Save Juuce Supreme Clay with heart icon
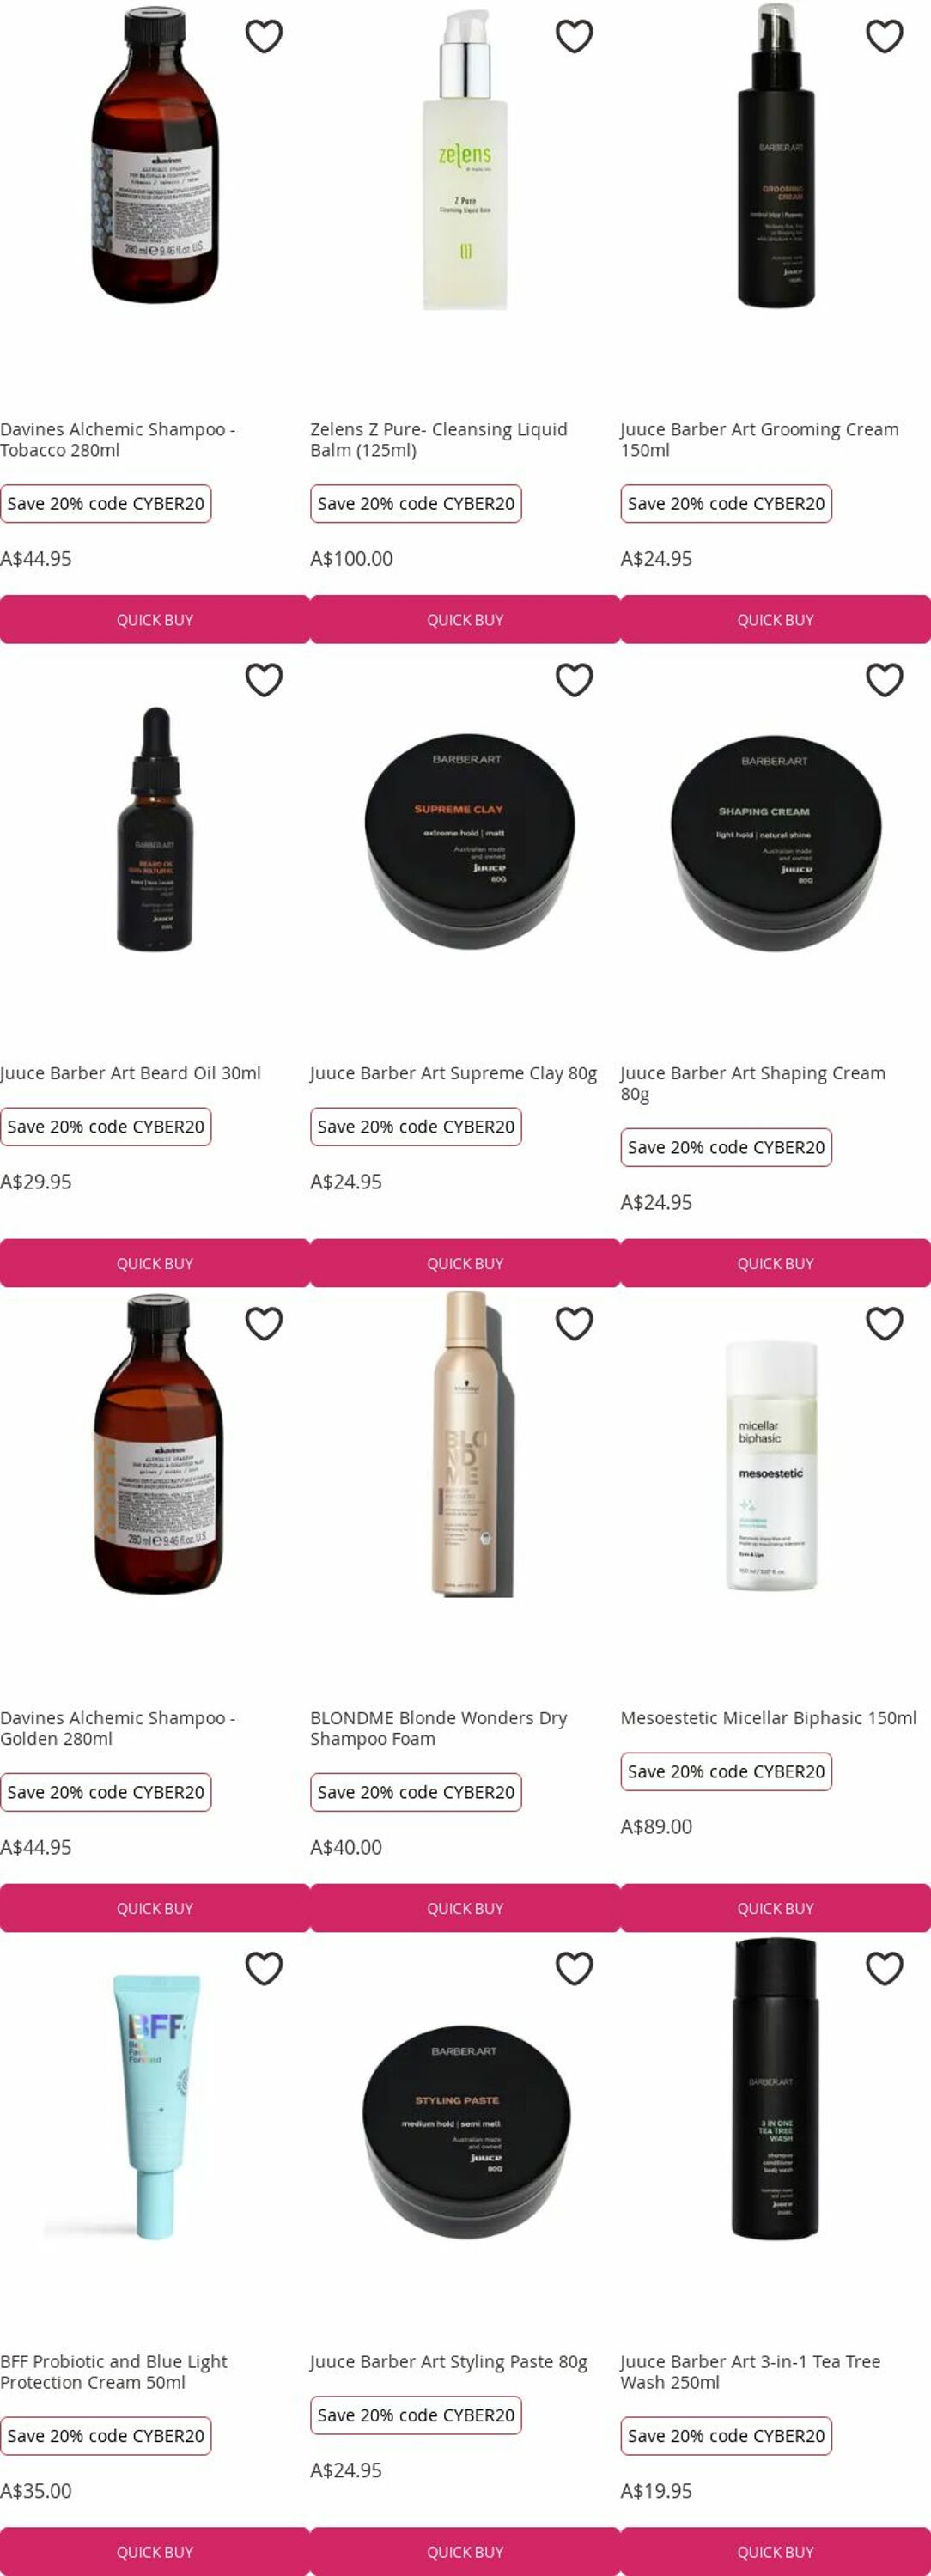 [x=574, y=680]
